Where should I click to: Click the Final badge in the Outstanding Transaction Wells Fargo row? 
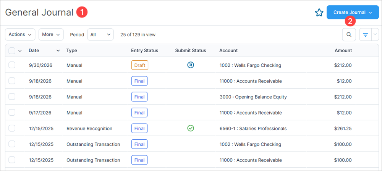(x=139, y=144)
